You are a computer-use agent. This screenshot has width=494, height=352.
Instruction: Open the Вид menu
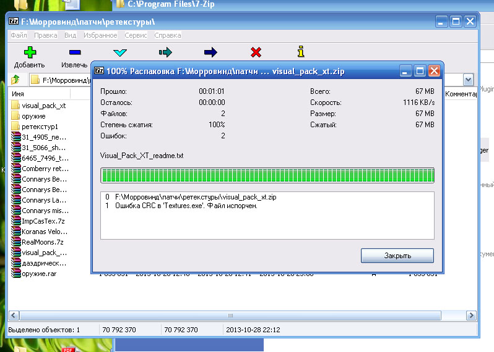tap(70, 35)
